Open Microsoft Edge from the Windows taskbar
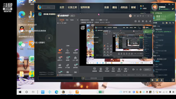Viewport: 176px width, 99px height. 56,92
